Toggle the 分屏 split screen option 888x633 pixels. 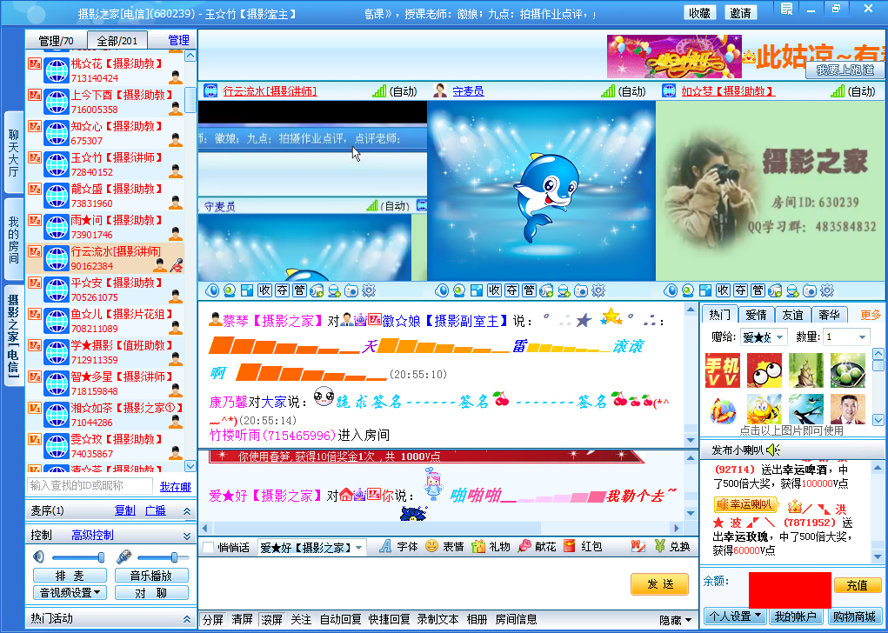tap(213, 620)
